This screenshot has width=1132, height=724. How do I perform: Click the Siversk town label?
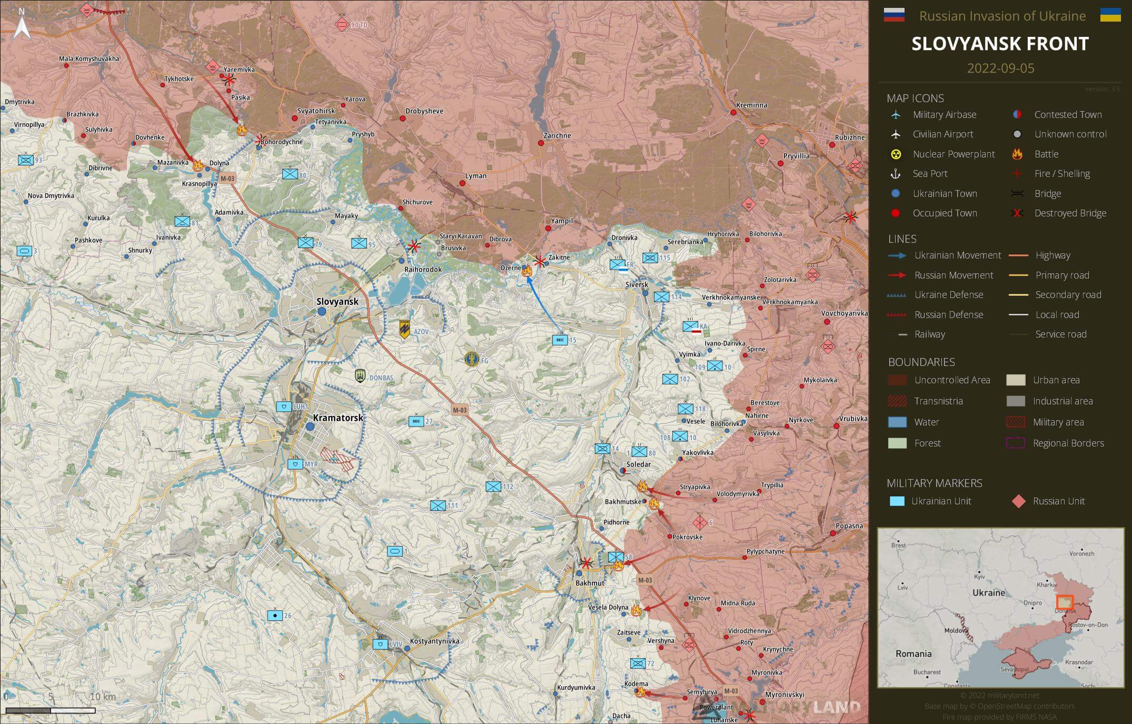[637, 284]
